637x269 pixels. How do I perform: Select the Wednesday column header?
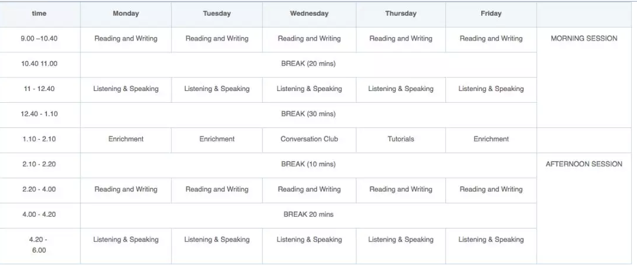click(x=309, y=14)
